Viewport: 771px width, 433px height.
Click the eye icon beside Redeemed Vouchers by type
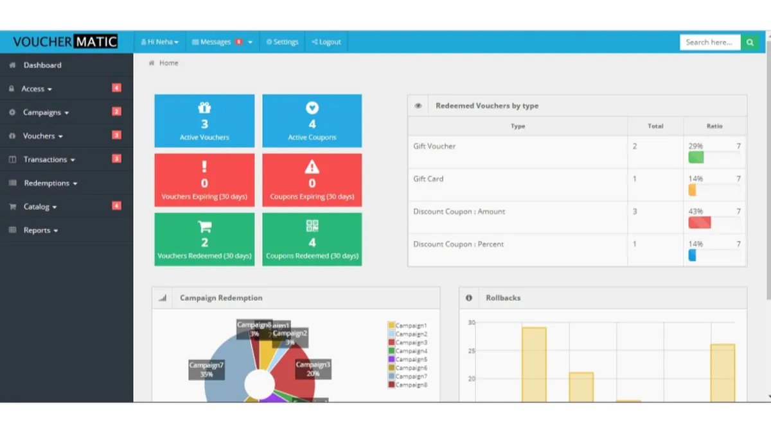click(418, 106)
